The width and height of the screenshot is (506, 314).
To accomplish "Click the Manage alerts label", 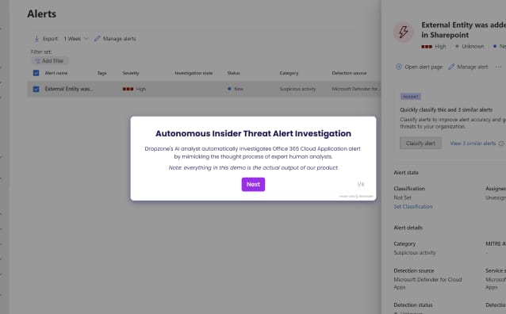I will (120, 39).
